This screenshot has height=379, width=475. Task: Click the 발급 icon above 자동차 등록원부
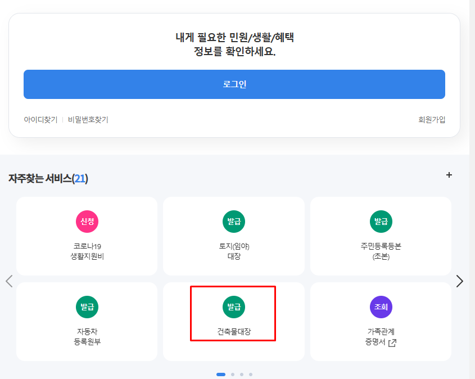click(87, 307)
